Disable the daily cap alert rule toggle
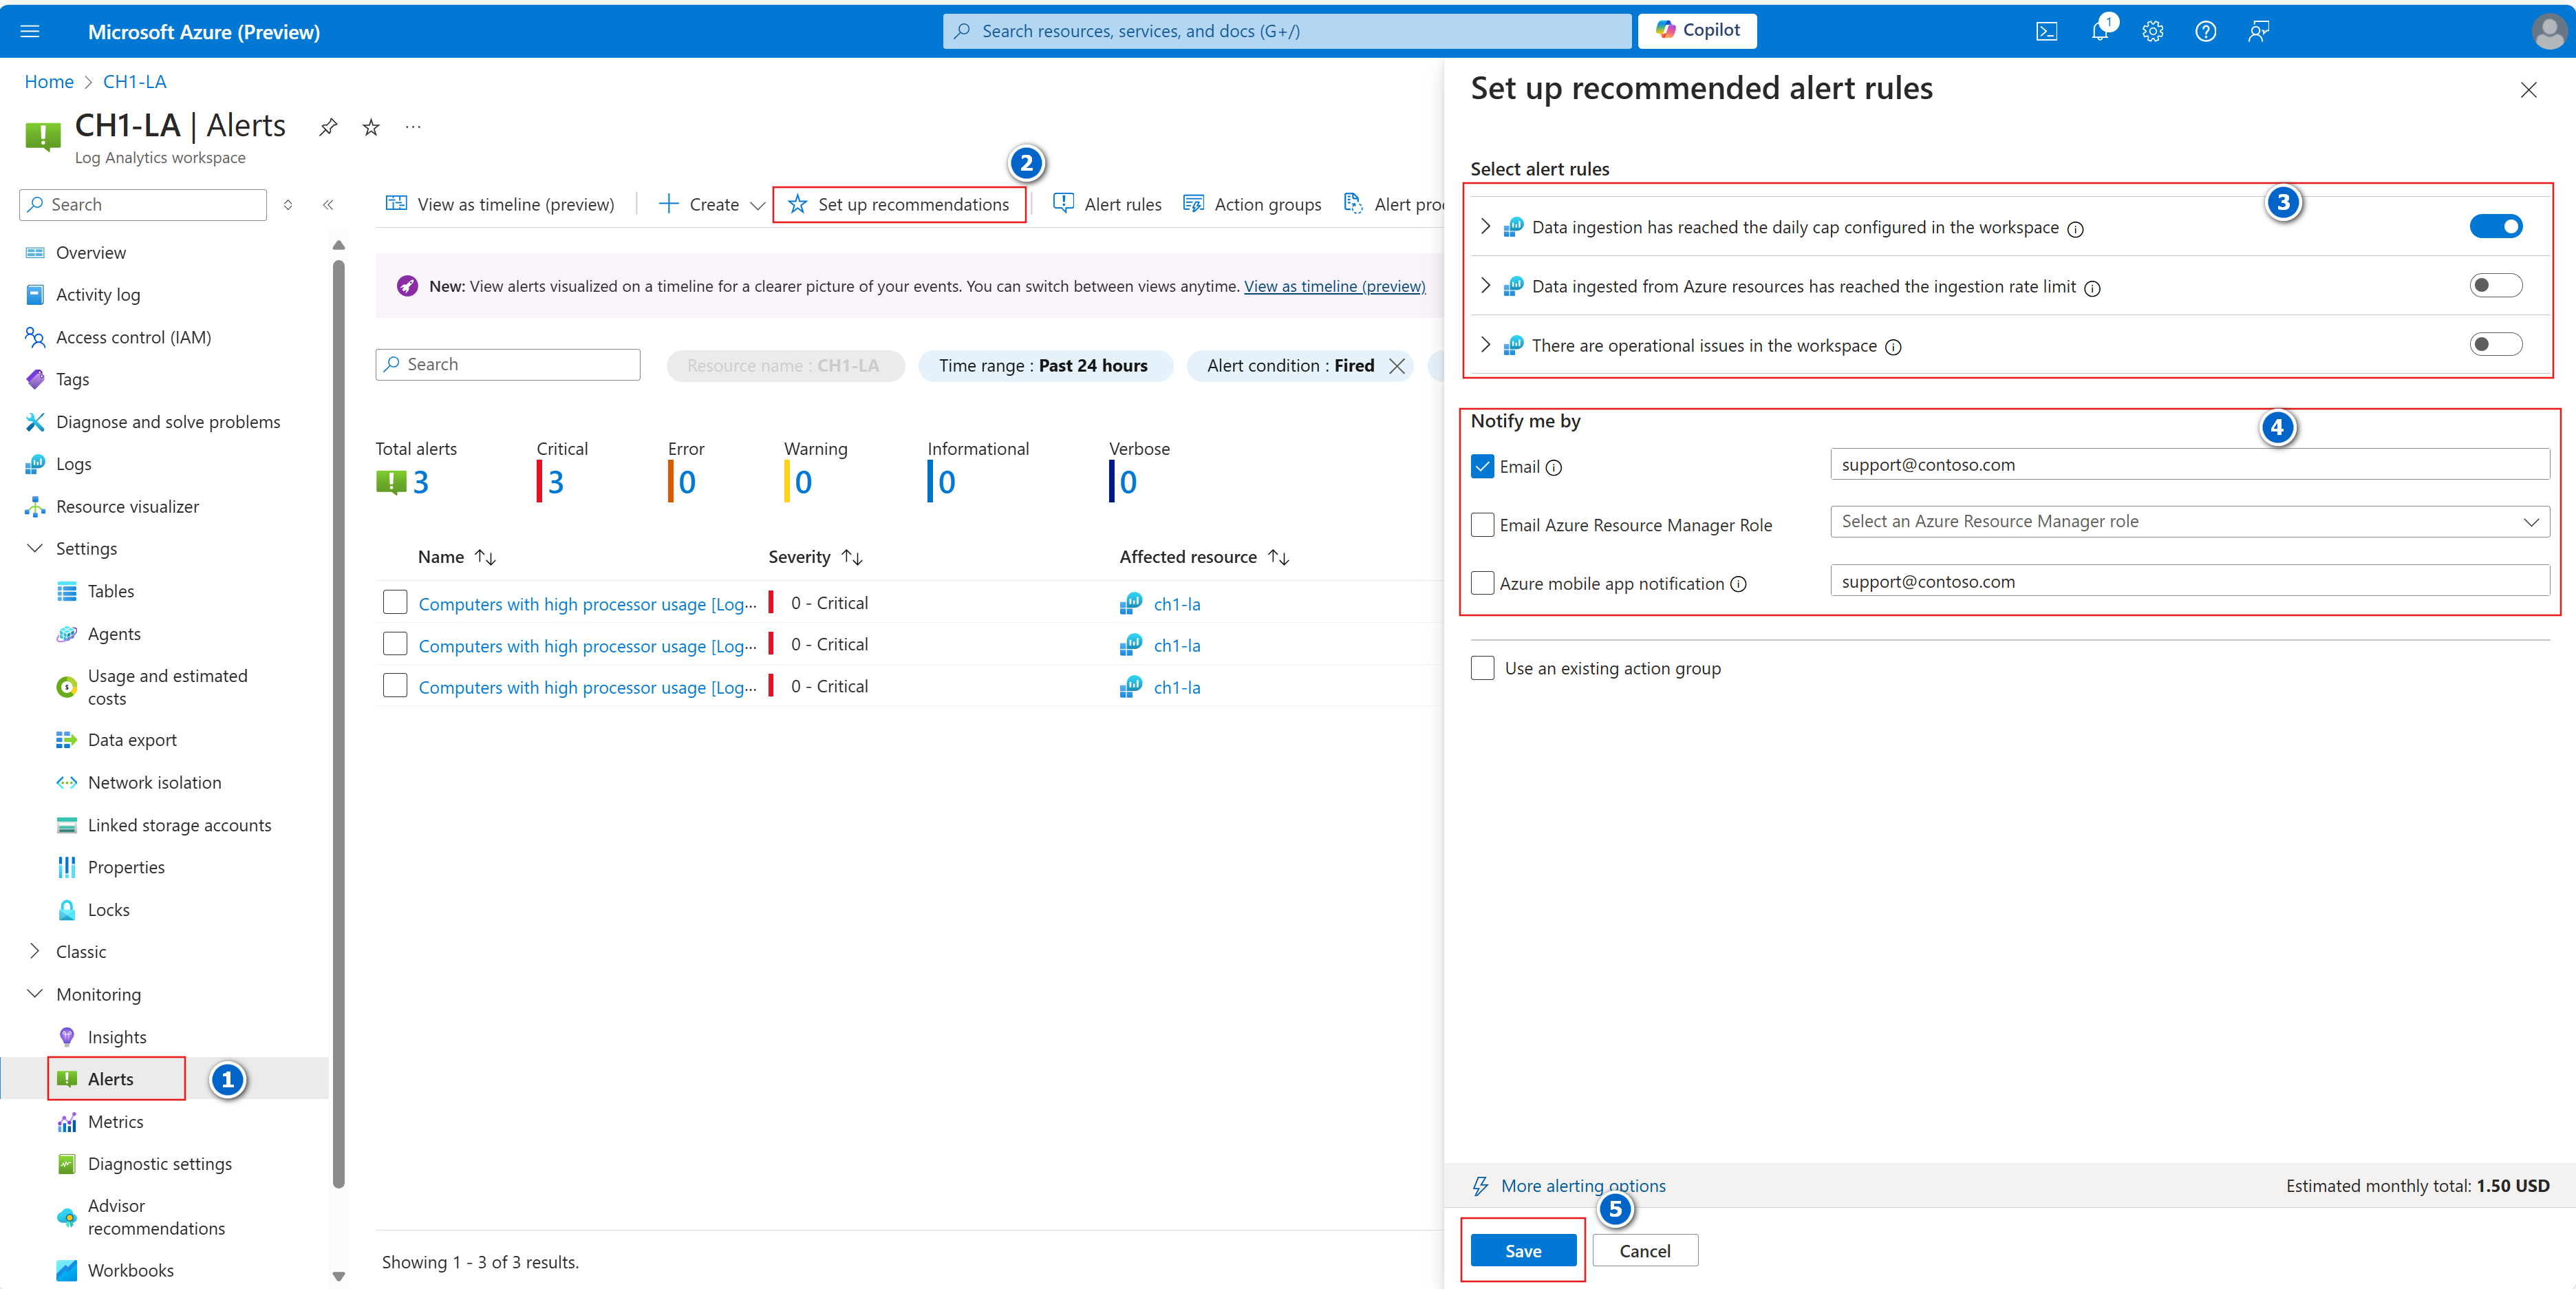The width and height of the screenshot is (2576, 1289). pos(2495,227)
